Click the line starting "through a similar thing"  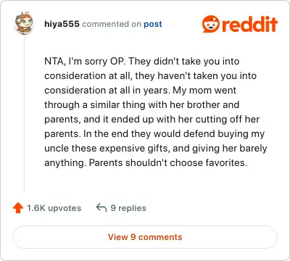tap(142, 105)
